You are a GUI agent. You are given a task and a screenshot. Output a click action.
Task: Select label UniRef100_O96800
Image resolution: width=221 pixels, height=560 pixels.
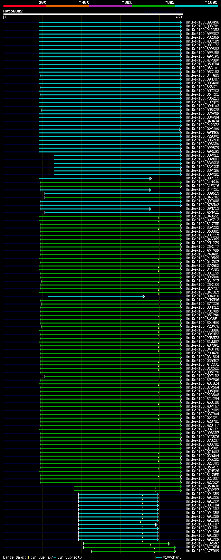pyautogui.click(x=202, y=277)
